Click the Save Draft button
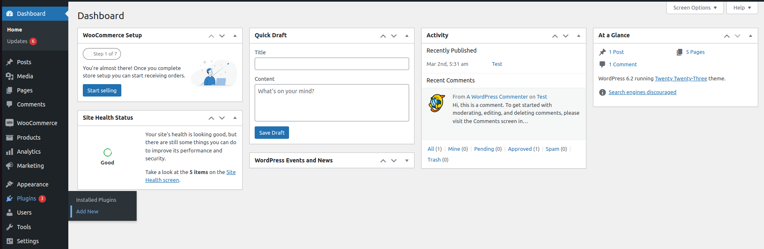The height and width of the screenshot is (249, 764). tap(272, 133)
